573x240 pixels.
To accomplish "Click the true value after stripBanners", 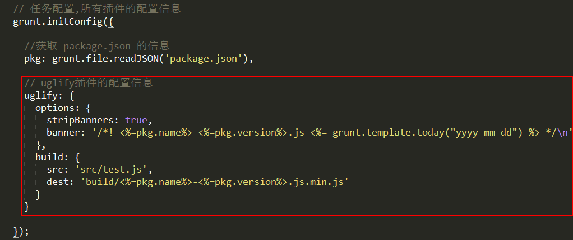I will [x=136, y=120].
